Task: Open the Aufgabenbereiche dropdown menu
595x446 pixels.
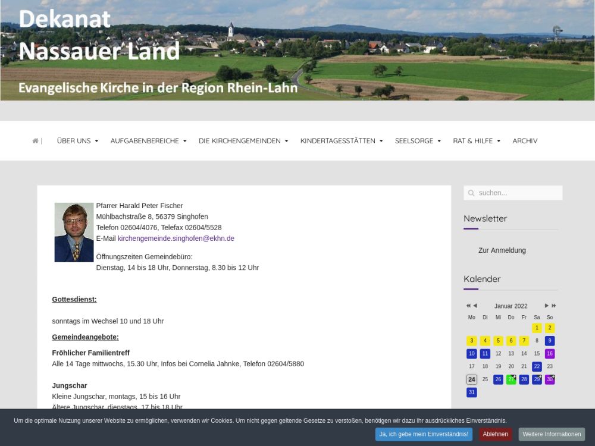Action: click(x=148, y=141)
